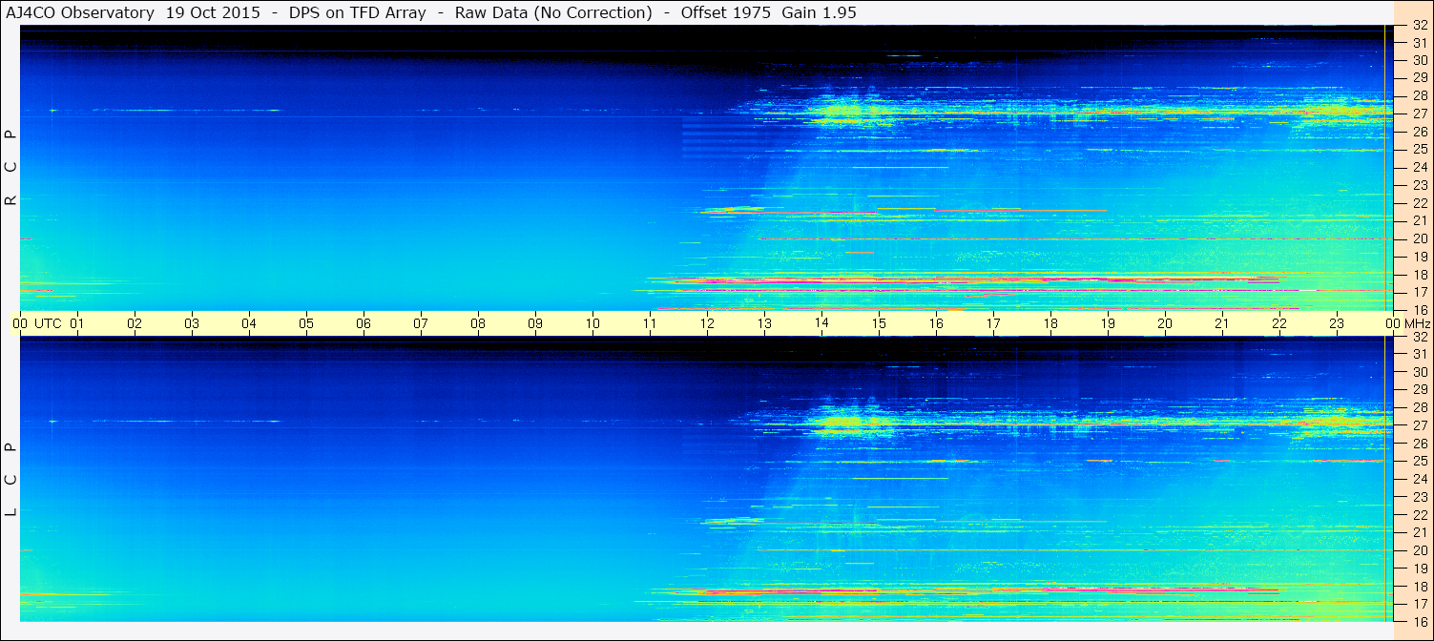Pick the 23 hour marker on time axis
The width and height of the screenshot is (1434, 641).
1337,323
